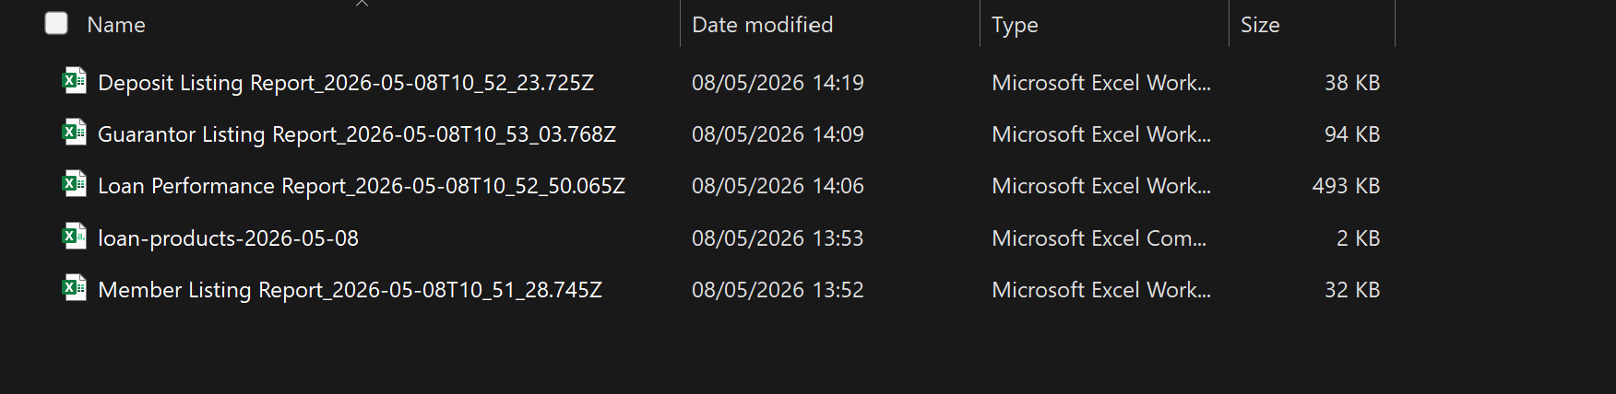Select the Member Listing Report file name
The image size is (1616, 394).
pos(350,290)
